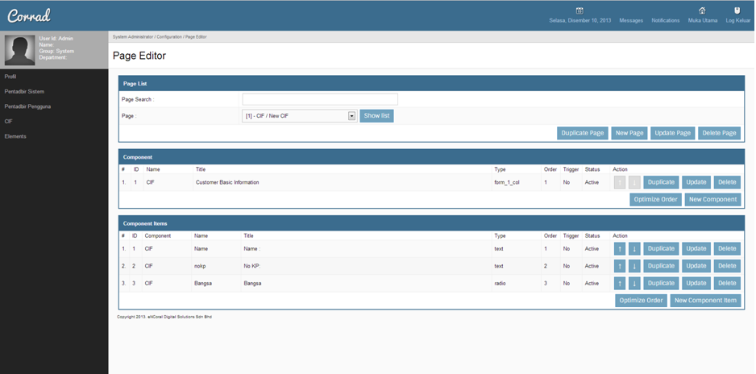756x374 pixels.
Task: Expand the Page dropdown list
Action: (x=351, y=116)
